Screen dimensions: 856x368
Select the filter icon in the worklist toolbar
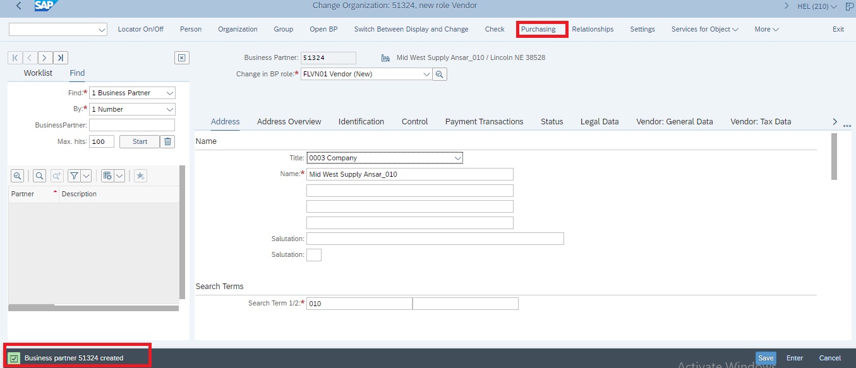(x=75, y=175)
